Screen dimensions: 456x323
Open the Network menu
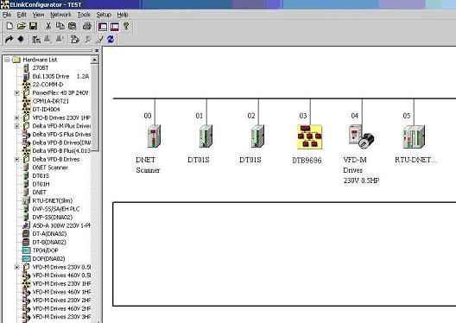tap(60, 15)
